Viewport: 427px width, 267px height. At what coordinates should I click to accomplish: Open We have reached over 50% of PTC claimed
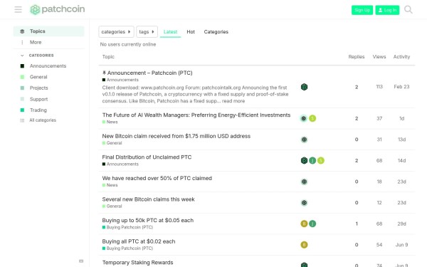tap(157, 178)
